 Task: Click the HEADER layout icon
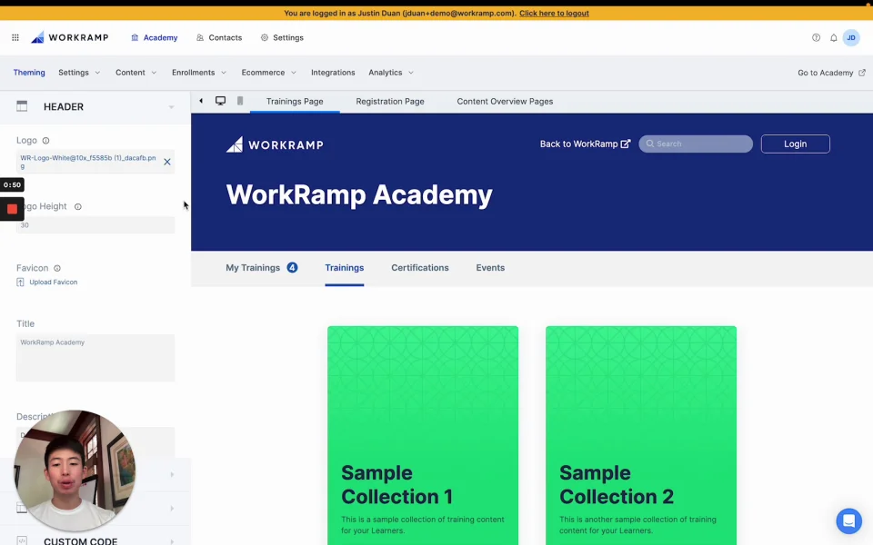point(22,106)
